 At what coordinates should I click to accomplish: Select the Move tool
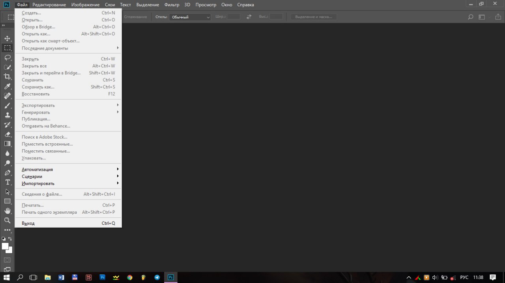pyautogui.click(x=7, y=39)
